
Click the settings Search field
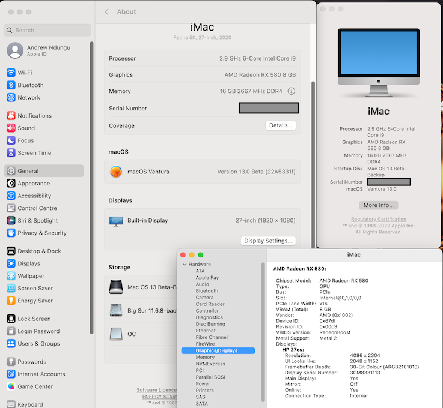47,30
